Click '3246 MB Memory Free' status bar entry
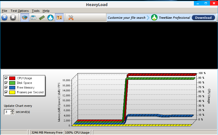The image size is (218, 135). [47, 133]
